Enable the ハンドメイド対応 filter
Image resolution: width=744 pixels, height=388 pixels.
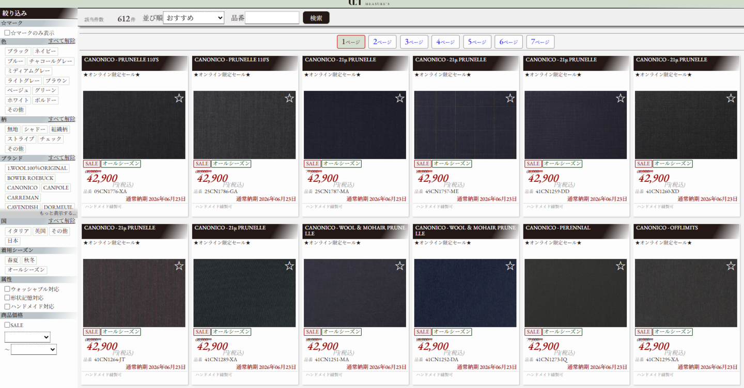(x=7, y=306)
